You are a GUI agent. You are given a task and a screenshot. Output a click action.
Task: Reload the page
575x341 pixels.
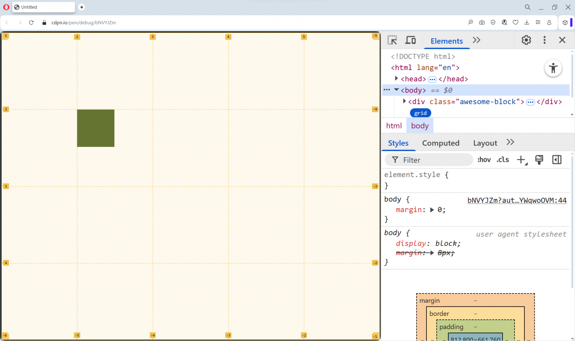tap(31, 22)
